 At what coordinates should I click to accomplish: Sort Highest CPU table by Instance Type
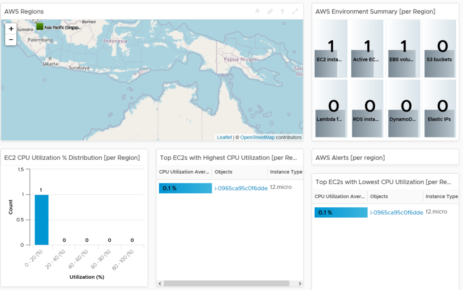point(286,172)
